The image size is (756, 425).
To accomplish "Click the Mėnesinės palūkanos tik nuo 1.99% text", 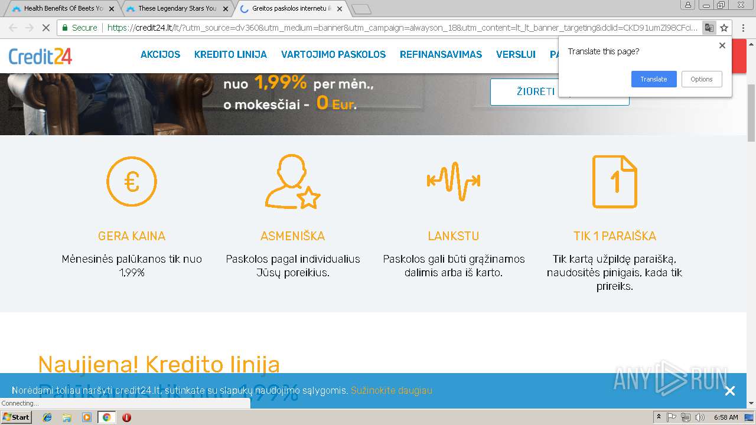I will 132,266.
